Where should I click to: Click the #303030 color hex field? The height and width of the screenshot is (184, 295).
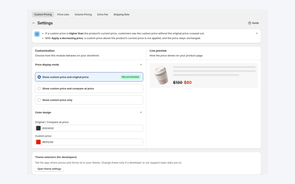click(x=89, y=128)
